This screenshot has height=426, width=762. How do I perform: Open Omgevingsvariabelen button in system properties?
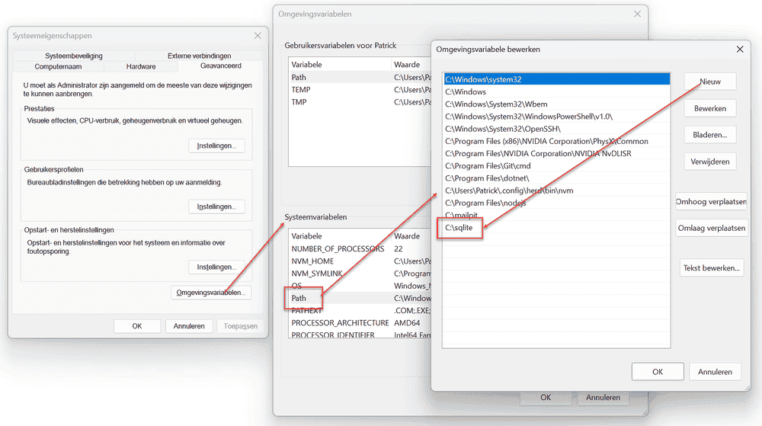point(211,293)
